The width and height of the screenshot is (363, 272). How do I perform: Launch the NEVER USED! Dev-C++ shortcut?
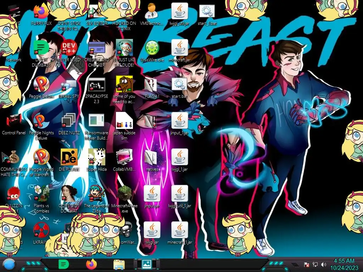pyautogui.click(x=69, y=48)
